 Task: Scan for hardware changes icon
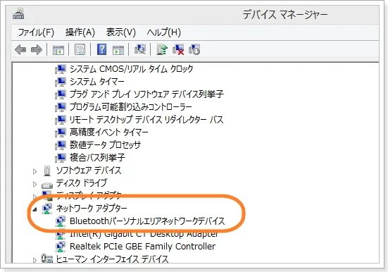coord(140,49)
